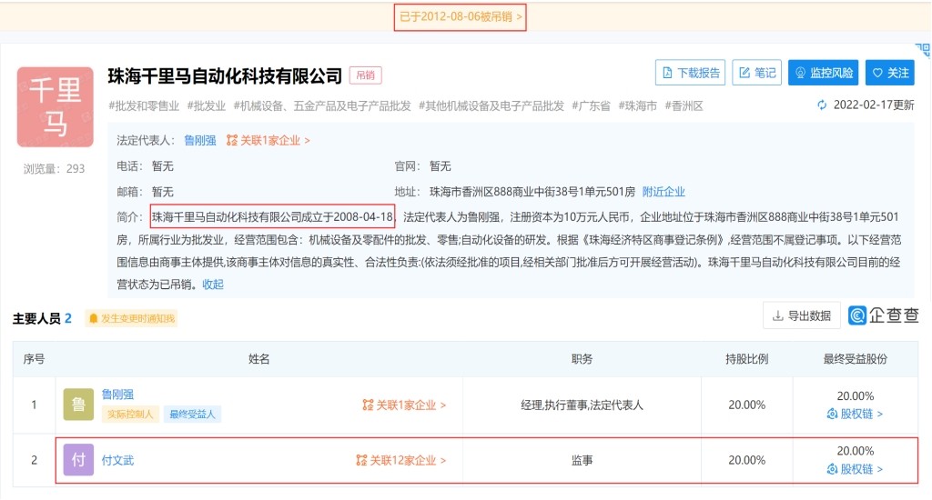This screenshot has height=500, width=932.
Task: Click the 千里马 company logo thumbnail
Action: click(x=56, y=107)
